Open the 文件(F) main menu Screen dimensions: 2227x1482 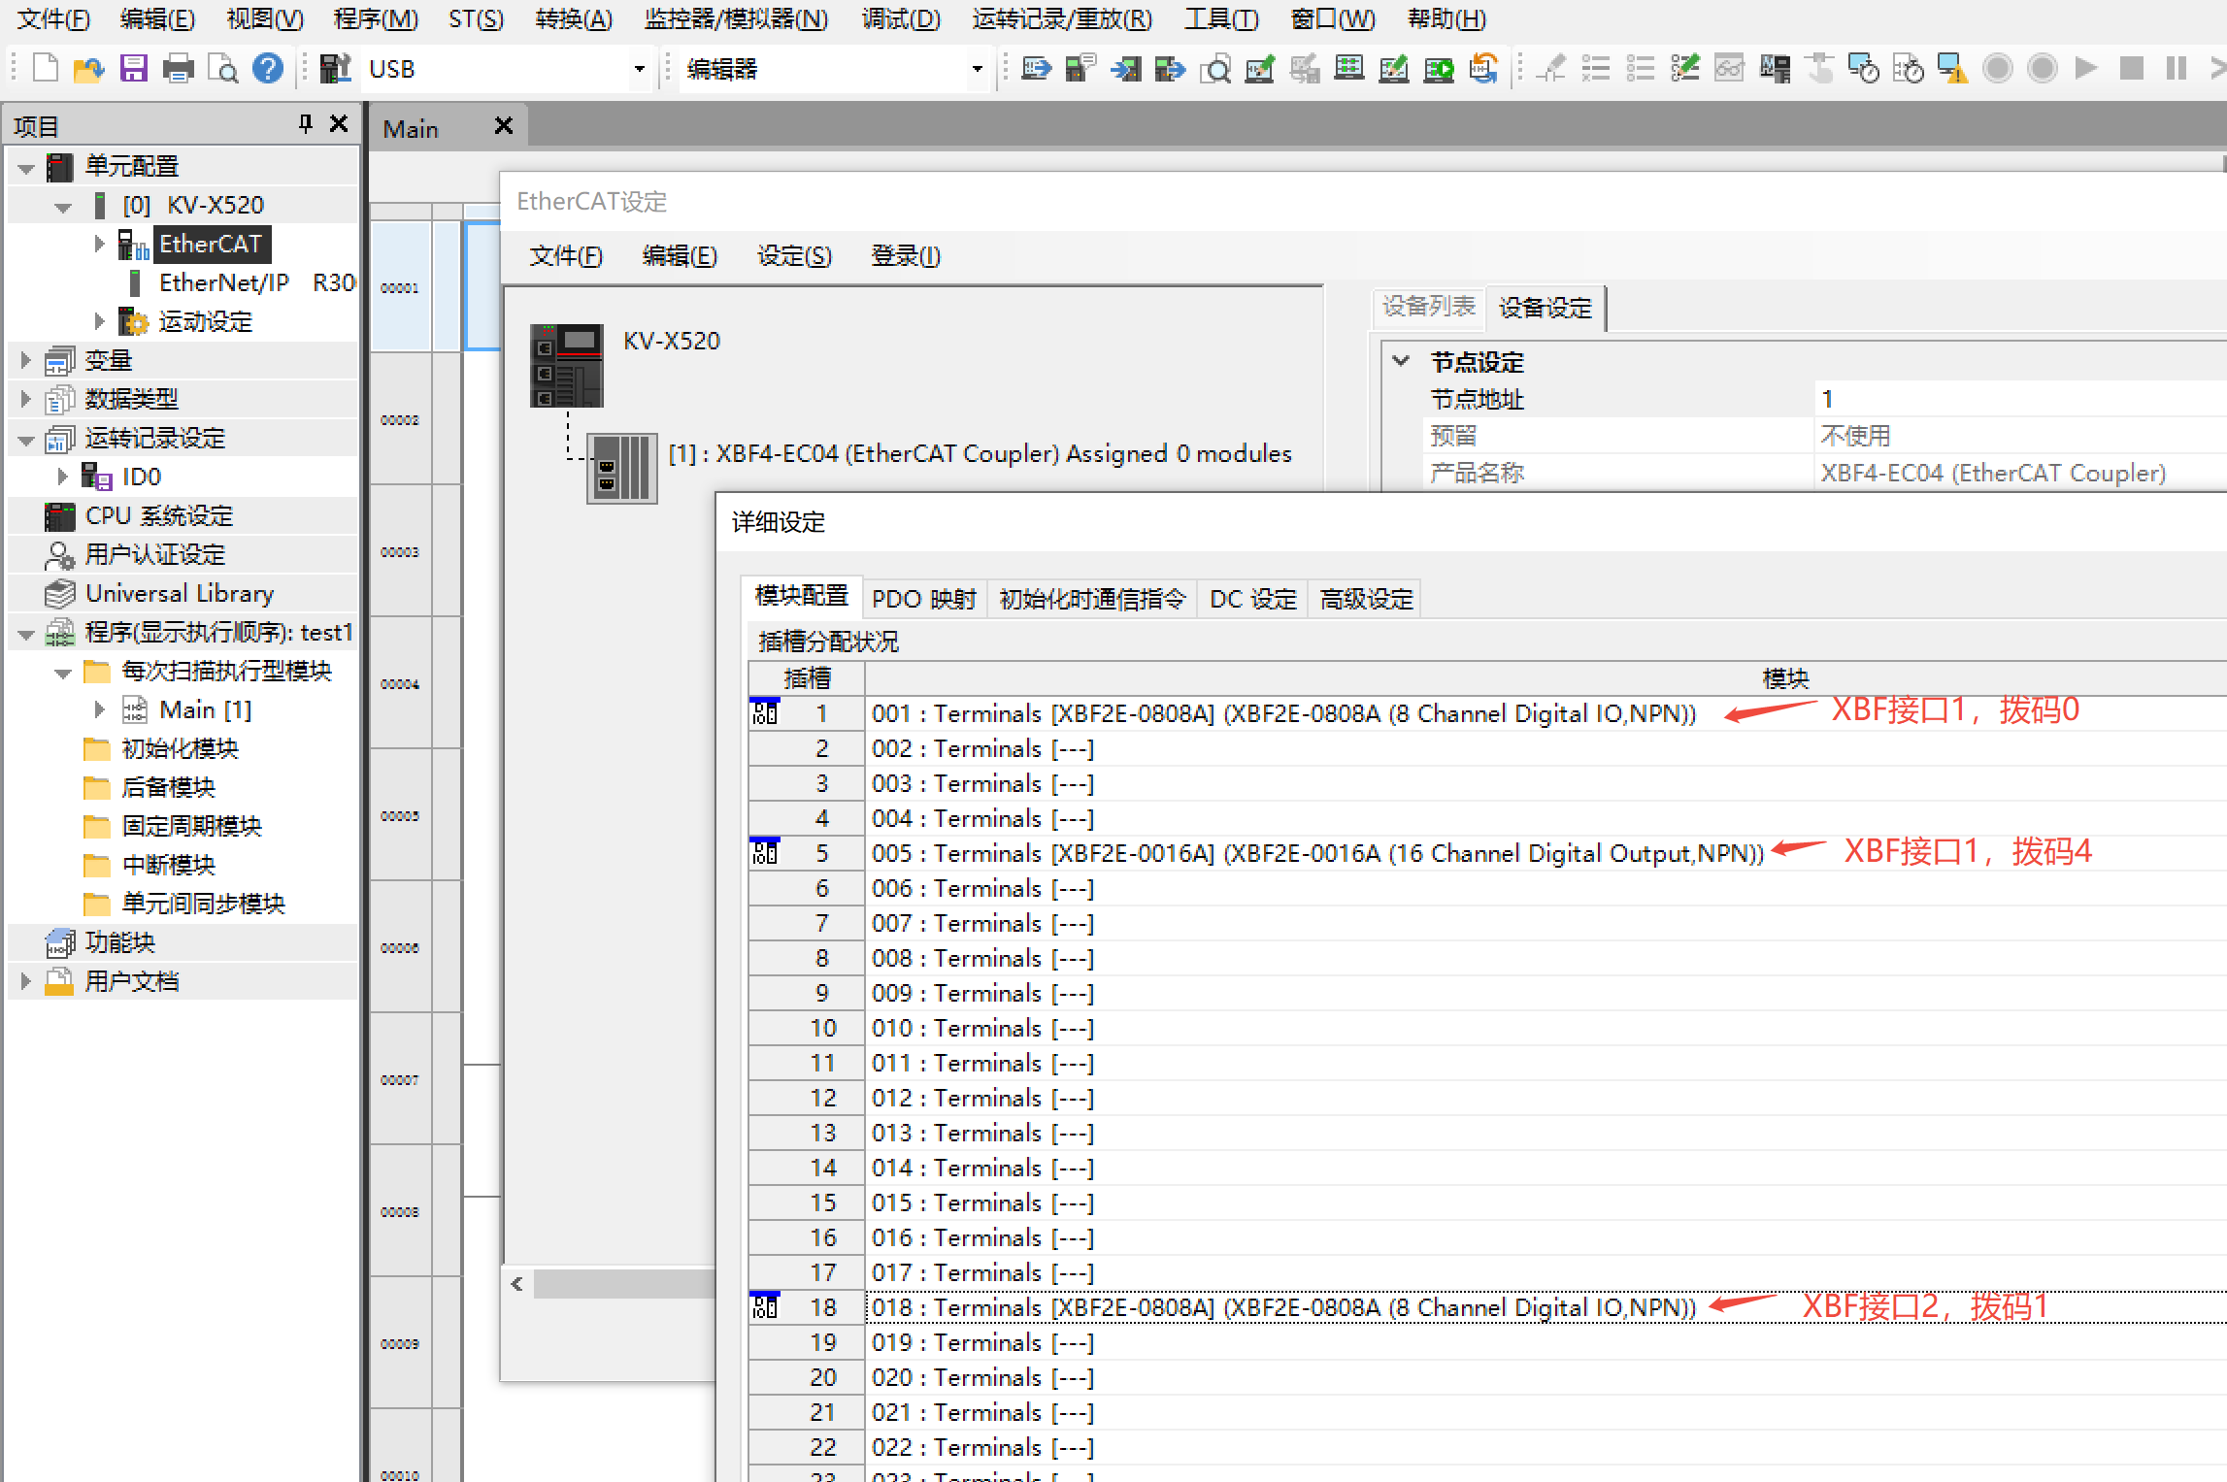tap(54, 18)
